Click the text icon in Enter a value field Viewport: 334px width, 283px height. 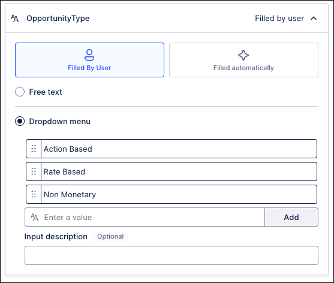point(35,218)
